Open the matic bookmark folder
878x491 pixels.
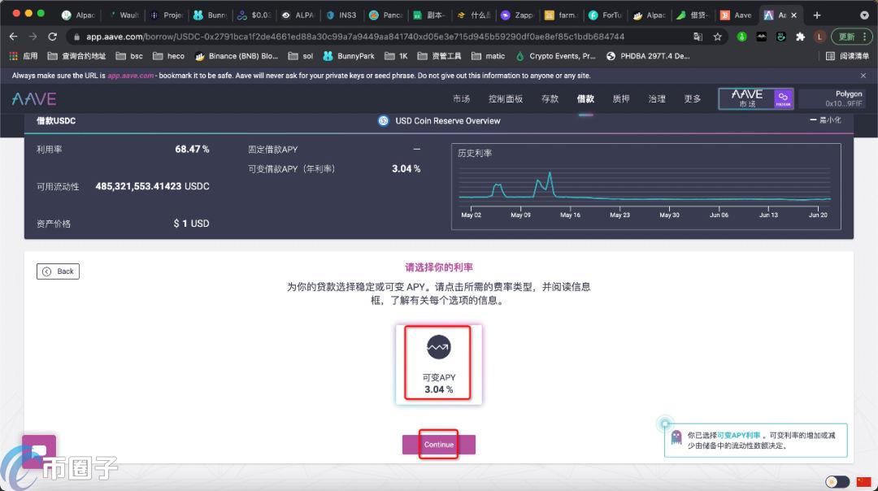click(489, 56)
